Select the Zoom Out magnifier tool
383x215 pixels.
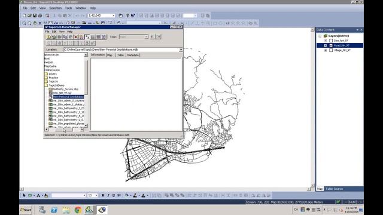click(29, 23)
